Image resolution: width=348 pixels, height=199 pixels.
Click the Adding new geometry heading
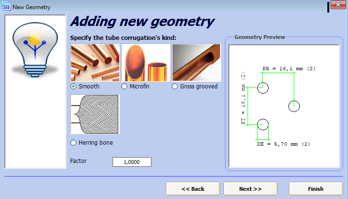[142, 22]
